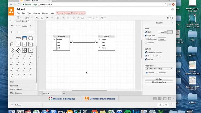Select the Landscape radio button
The width and height of the screenshot is (201, 113).
156,73
